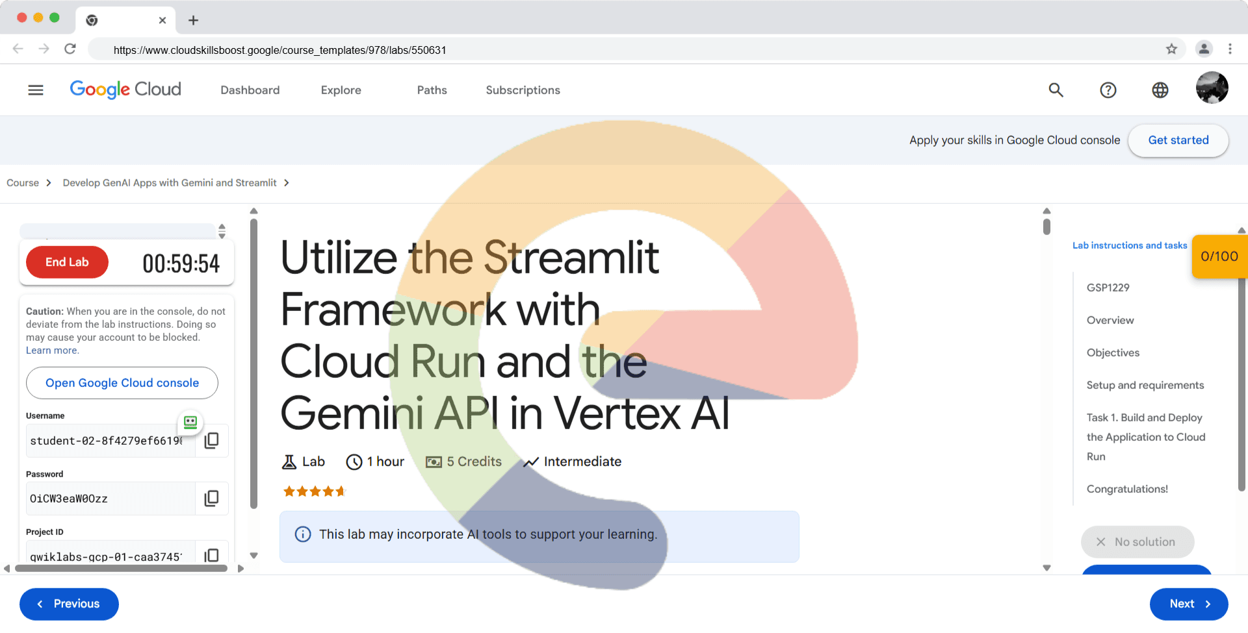Close the current browser tab

[x=162, y=20]
